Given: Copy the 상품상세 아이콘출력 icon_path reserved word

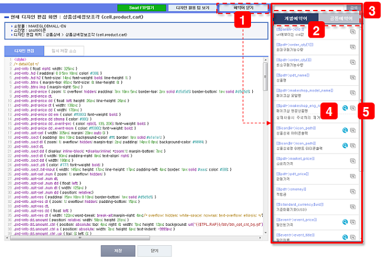Looking at the screenshot, I should click(x=353, y=131).
